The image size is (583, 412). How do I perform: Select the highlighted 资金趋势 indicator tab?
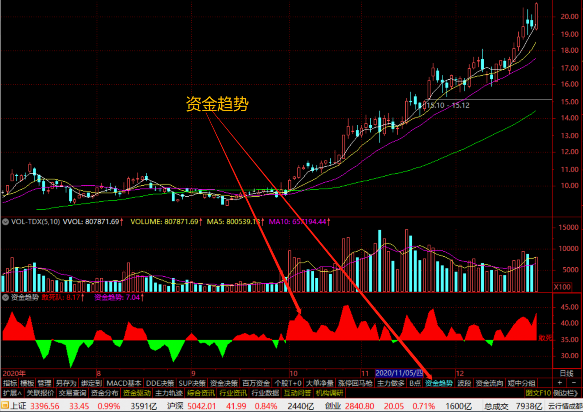point(439,383)
